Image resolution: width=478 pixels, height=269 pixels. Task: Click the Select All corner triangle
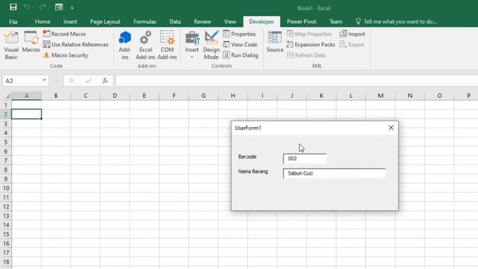[x=7, y=96]
